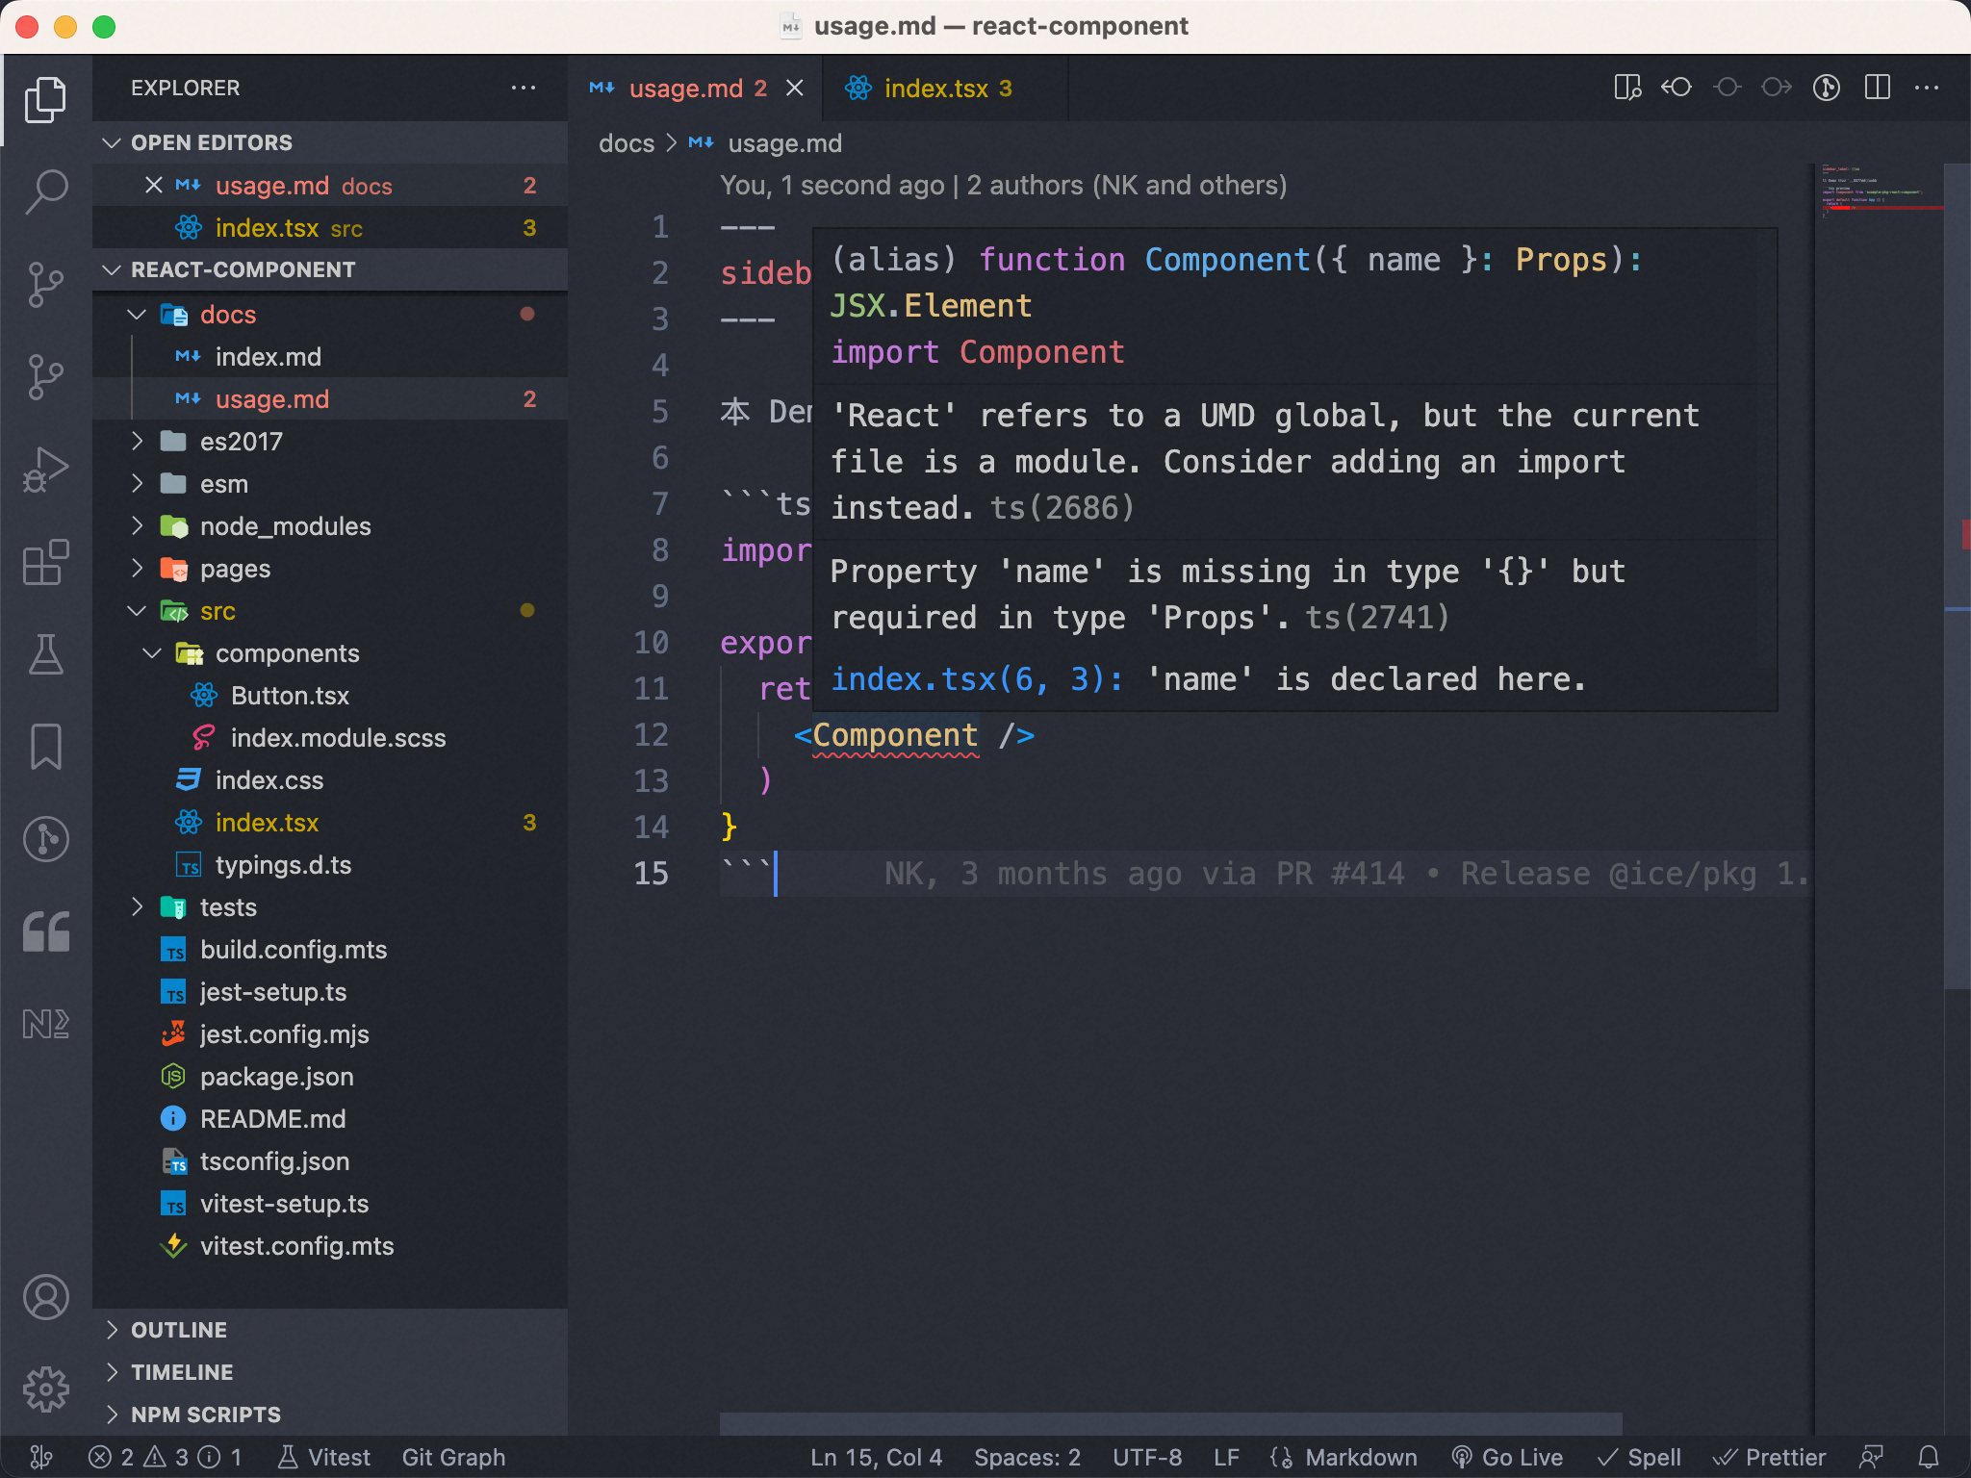This screenshot has width=1971, height=1478.
Task: Expand the Timeline panel
Action: (329, 1372)
